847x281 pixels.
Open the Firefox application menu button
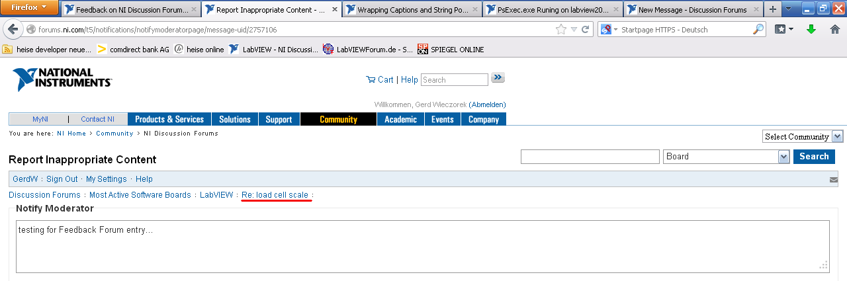(x=29, y=7)
